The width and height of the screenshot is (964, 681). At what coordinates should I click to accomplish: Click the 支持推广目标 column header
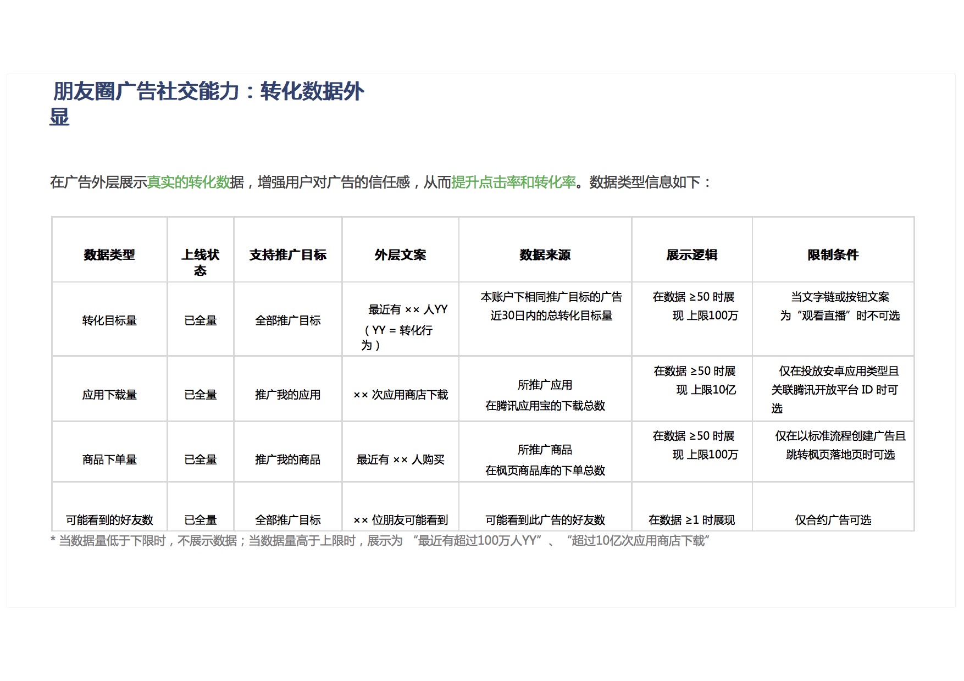pos(288,255)
